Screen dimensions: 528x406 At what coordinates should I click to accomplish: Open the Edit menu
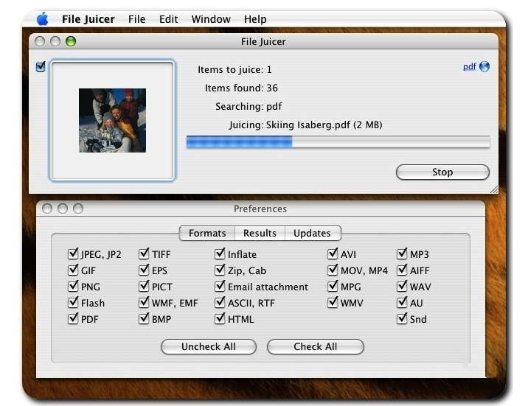pos(168,19)
